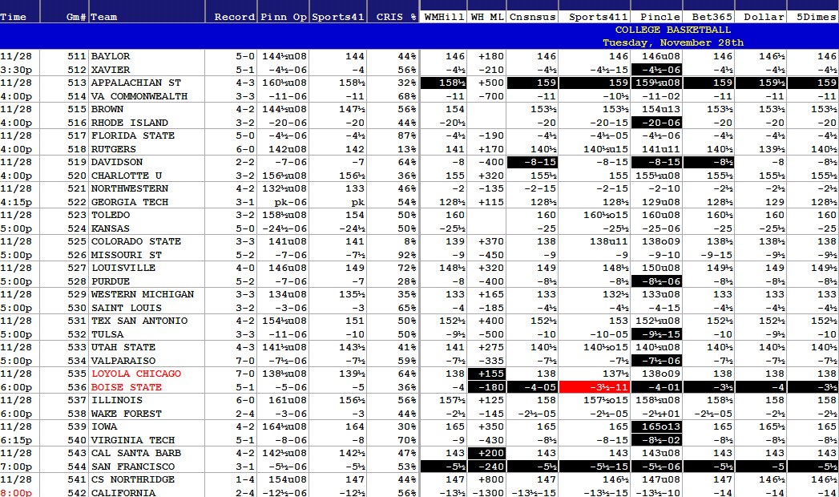Select the FLORIDA STATE team row
This screenshot has height=497, width=839.
420,136
